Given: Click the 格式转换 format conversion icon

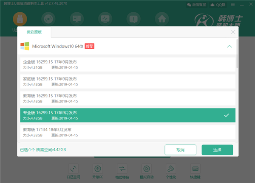Looking at the screenshot, I should [x=122, y=168].
